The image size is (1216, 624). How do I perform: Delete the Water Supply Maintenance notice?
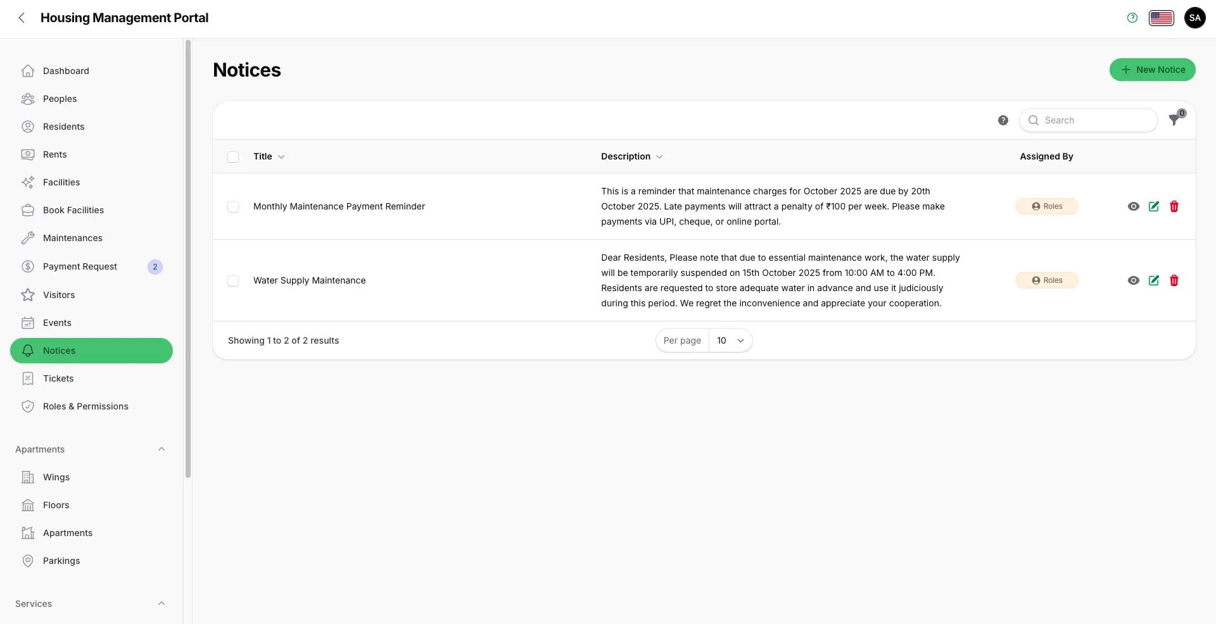coord(1174,280)
